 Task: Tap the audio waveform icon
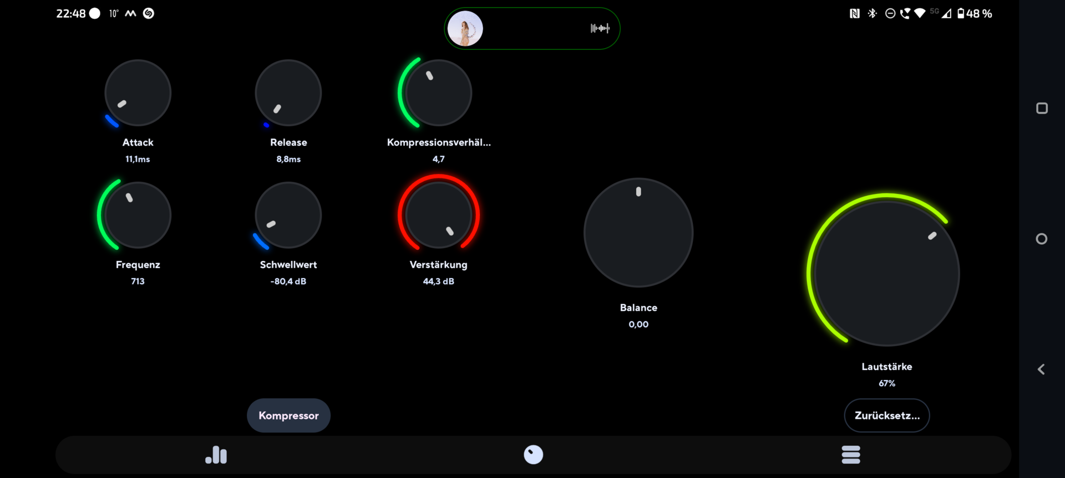coord(600,28)
